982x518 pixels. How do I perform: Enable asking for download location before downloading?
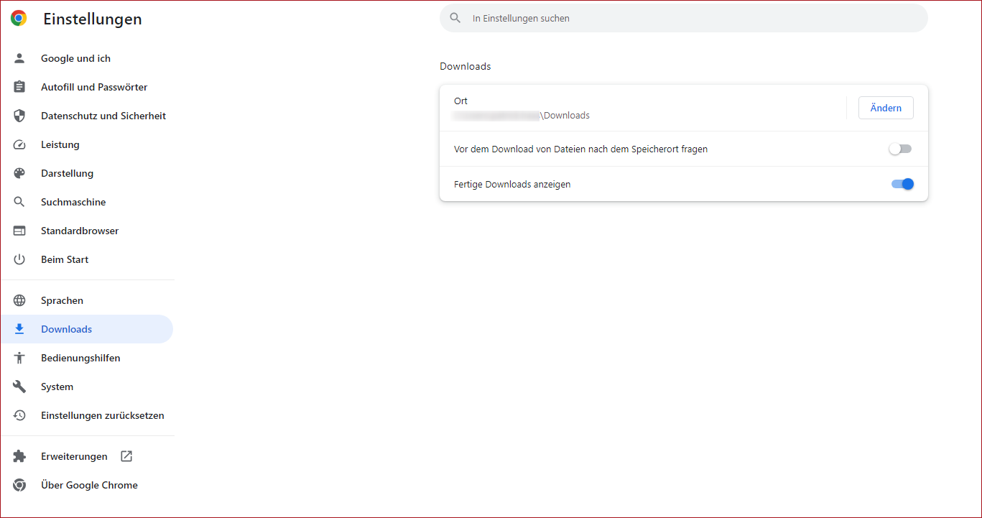[x=900, y=149]
